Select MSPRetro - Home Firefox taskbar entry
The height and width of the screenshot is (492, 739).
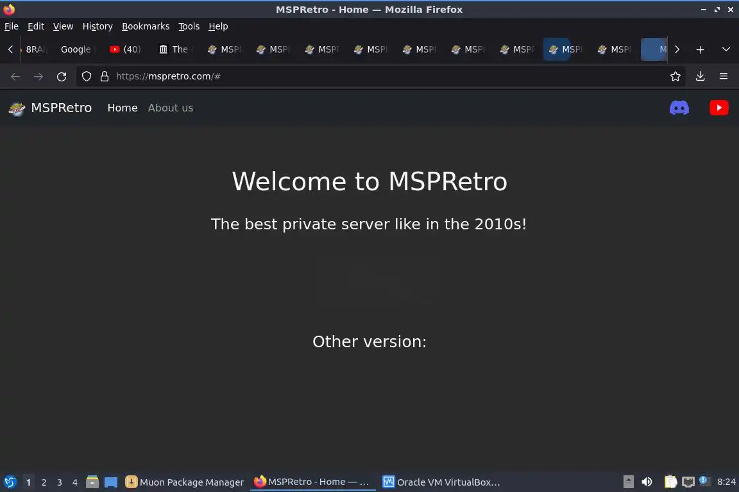pyautogui.click(x=312, y=482)
